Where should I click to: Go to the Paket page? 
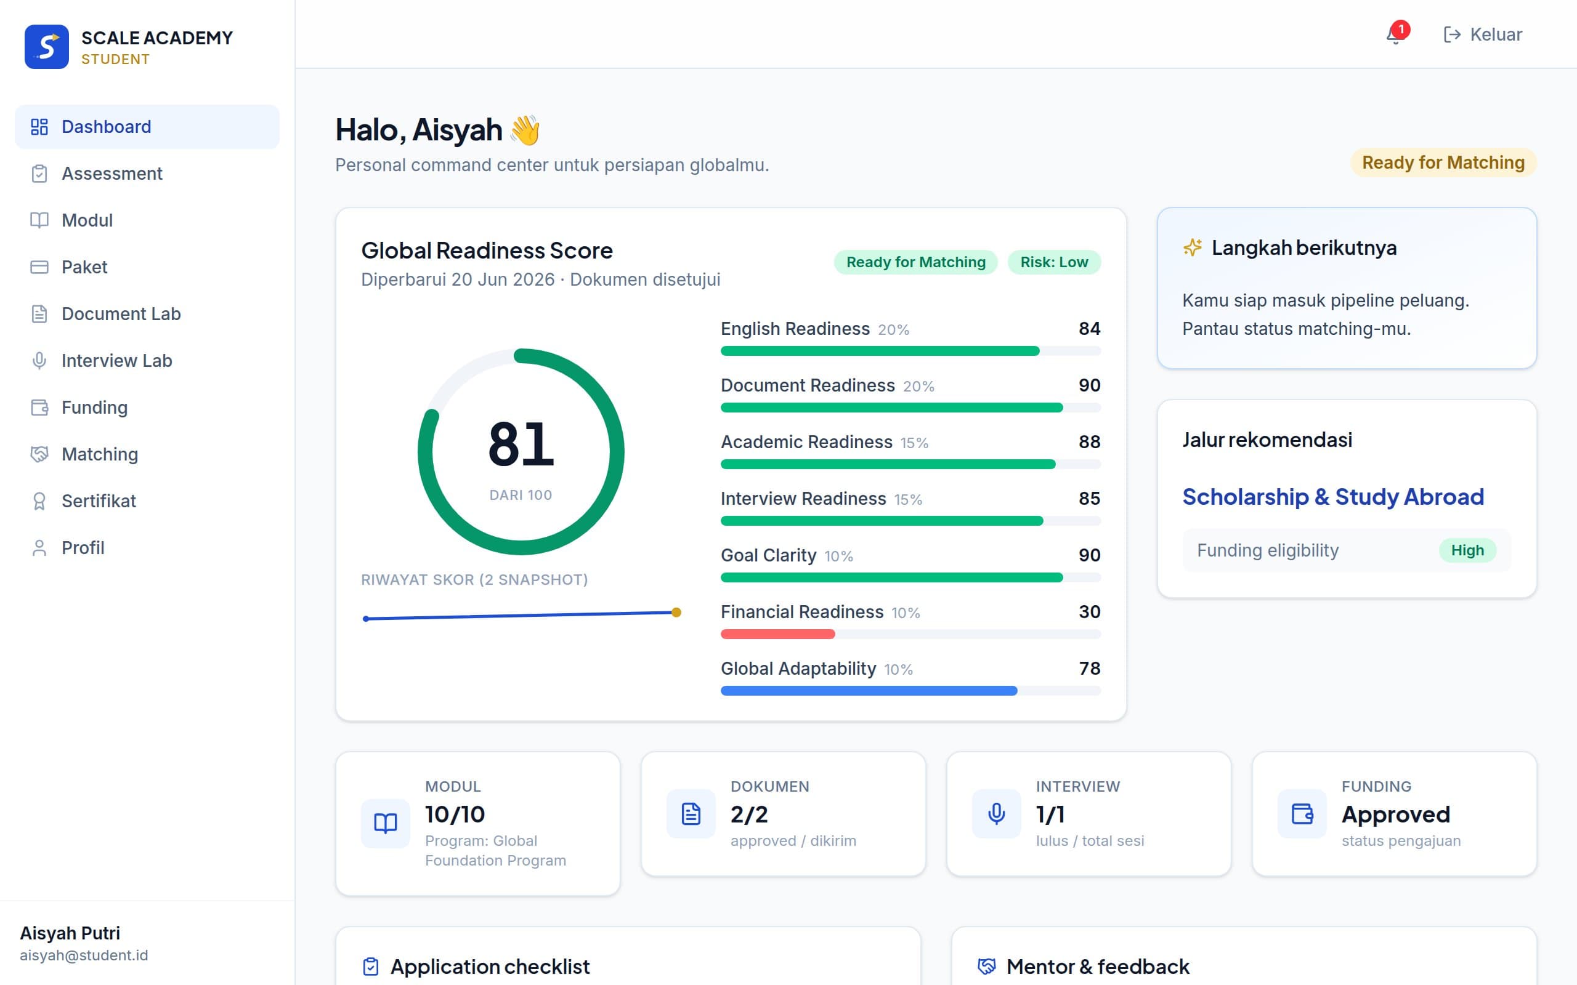click(147, 267)
